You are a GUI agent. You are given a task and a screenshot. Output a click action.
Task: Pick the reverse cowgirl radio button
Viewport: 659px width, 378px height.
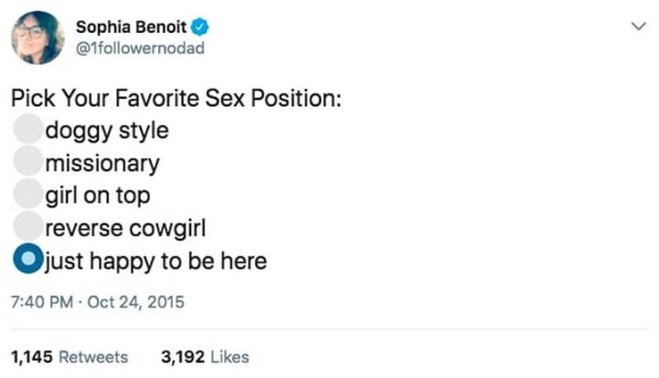(28, 228)
